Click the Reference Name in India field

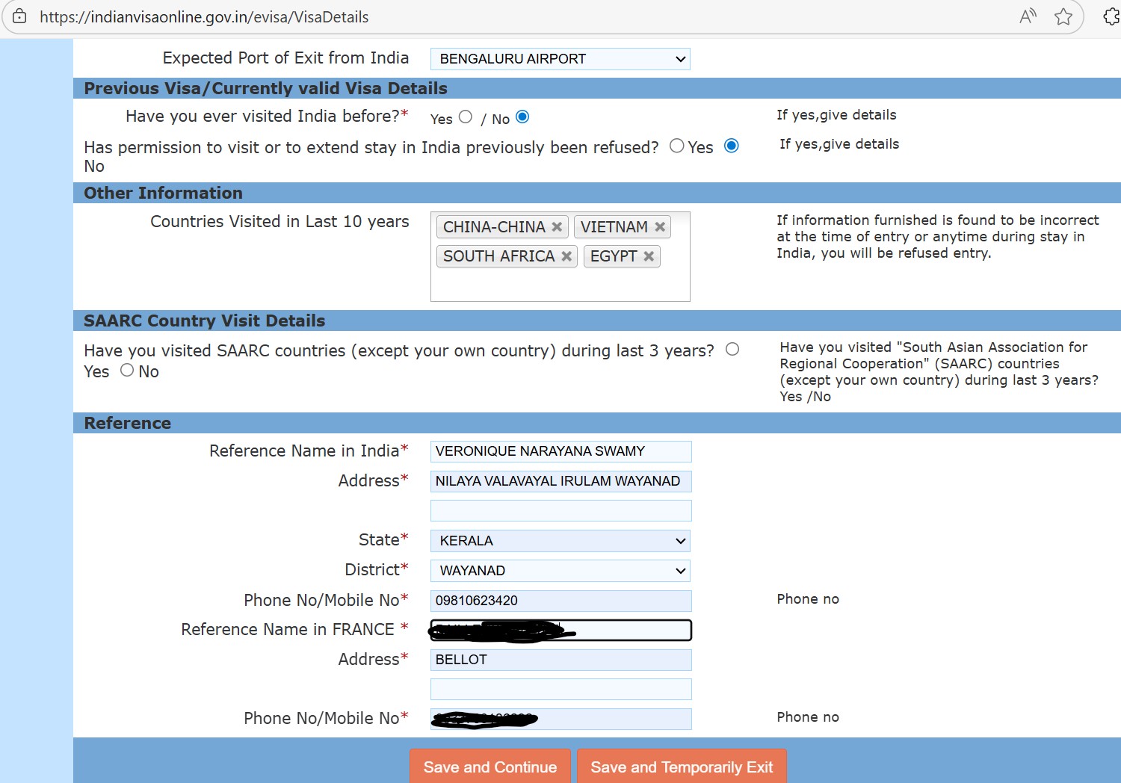pyautogui.click(x=560, y=451)
